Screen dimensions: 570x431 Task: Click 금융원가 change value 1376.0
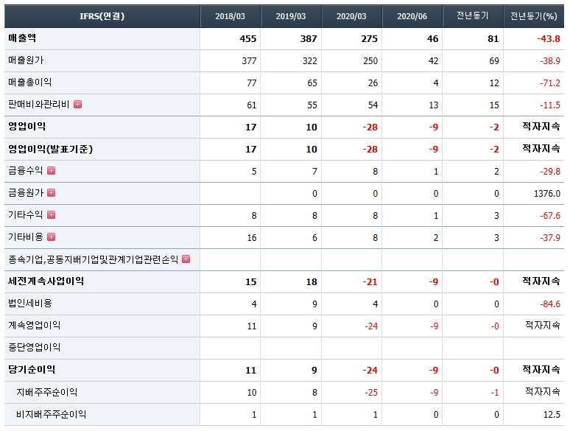[x=547, y=194]
